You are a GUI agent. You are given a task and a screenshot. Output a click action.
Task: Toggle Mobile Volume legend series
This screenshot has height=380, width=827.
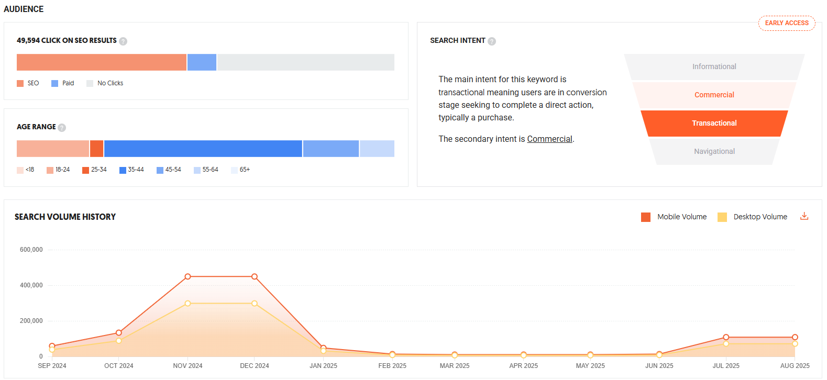[674, 217]
